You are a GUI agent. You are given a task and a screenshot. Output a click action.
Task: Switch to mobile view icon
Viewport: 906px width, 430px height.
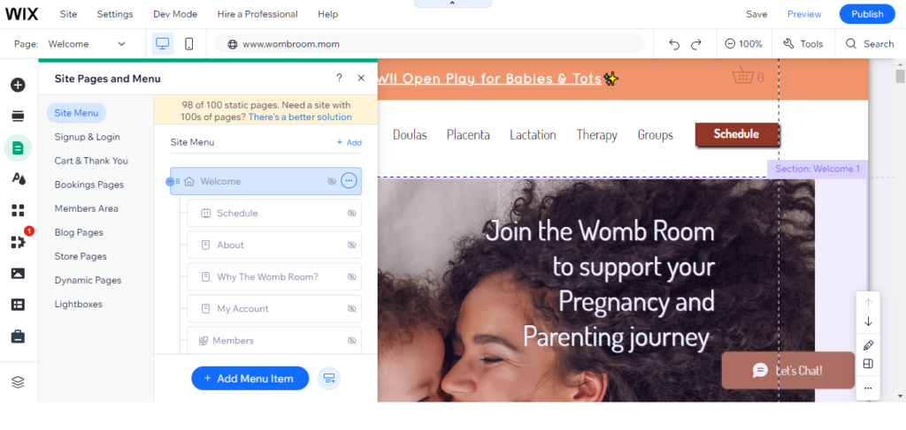click(189, 44)
